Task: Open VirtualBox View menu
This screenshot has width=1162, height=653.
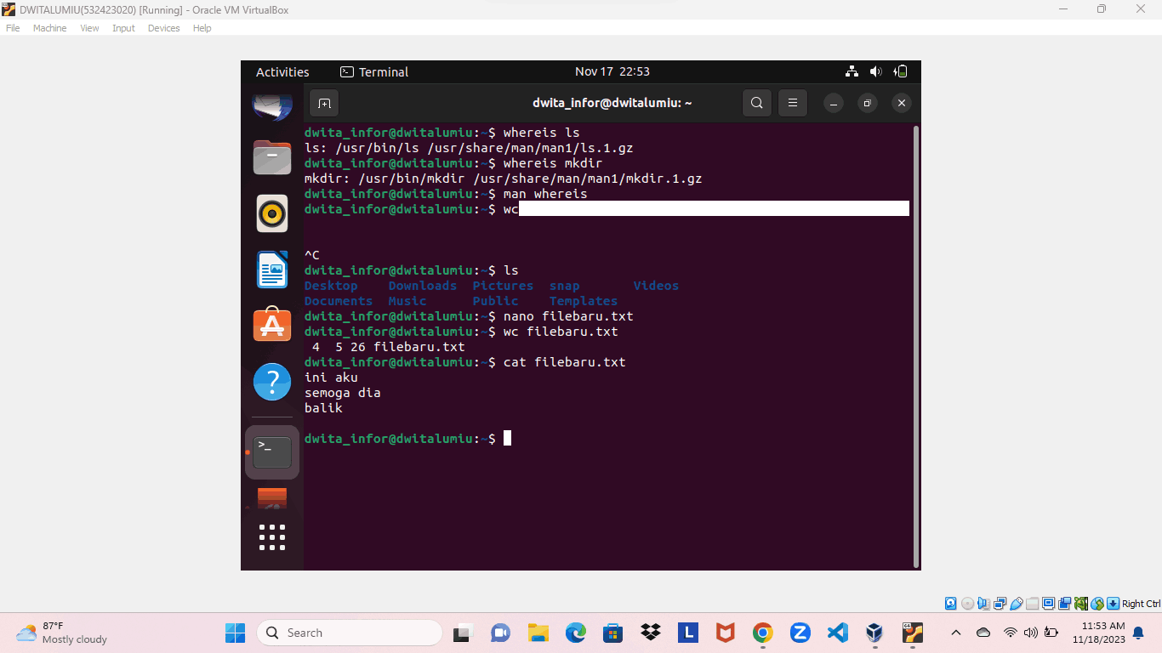Action: [x=89, y=28]
